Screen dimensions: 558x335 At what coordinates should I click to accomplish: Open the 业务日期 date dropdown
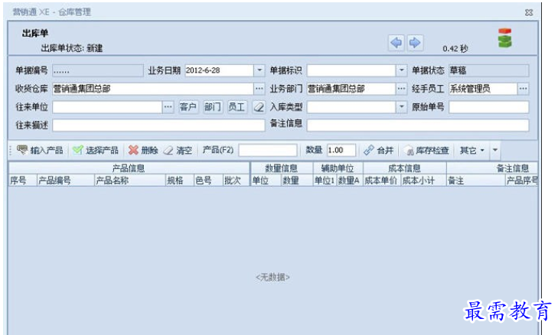[259, 70]
